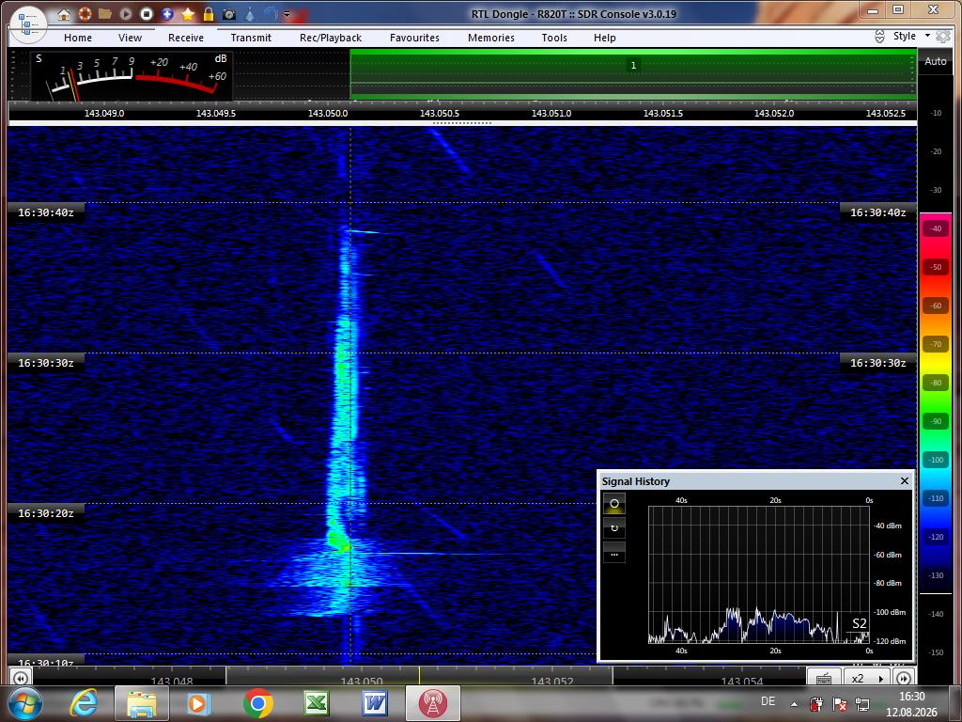Viewport: 962px width, 722px height.
Task: Click the Play (start radio) icon
Action: click(126, 13)
